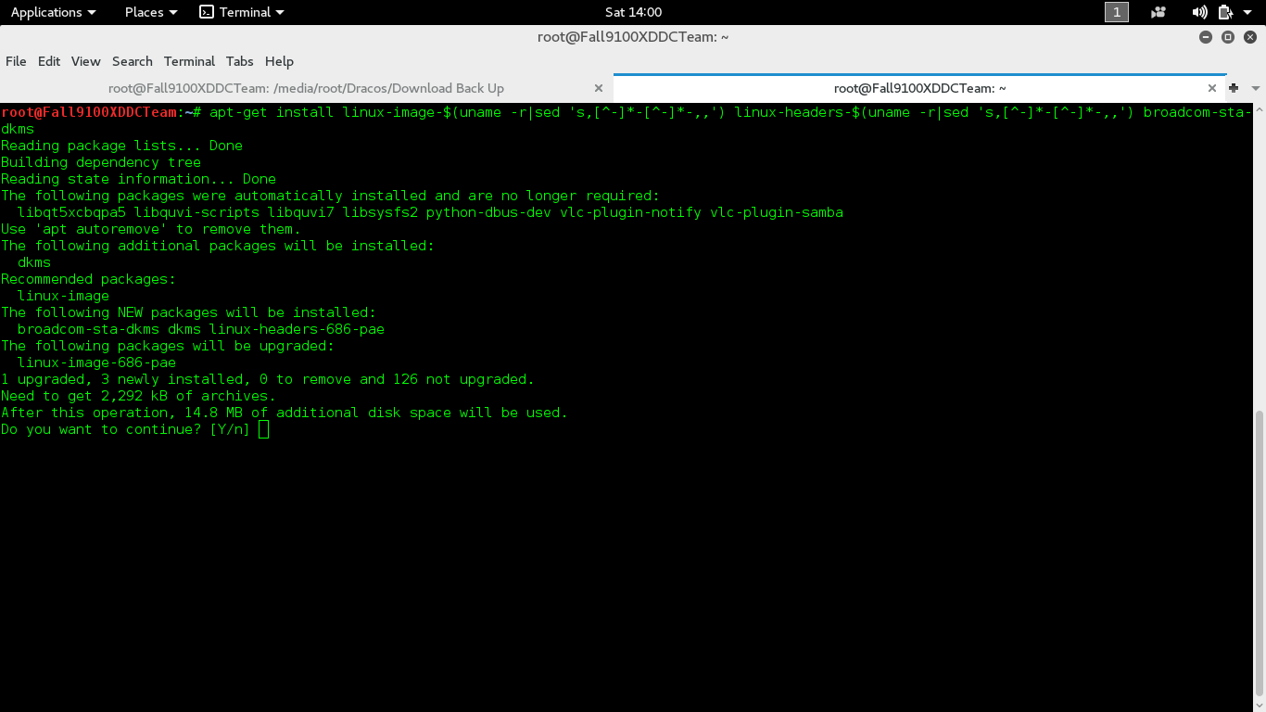Open the Help menu
The width and height of the screenshot is (1266, 712).
click(x=279, y=61)
